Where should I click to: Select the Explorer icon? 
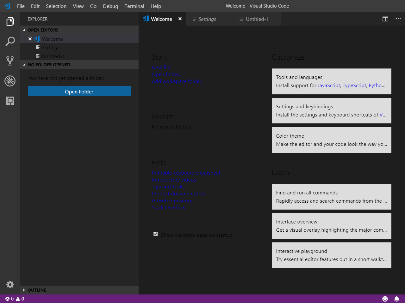coord(10,21)
